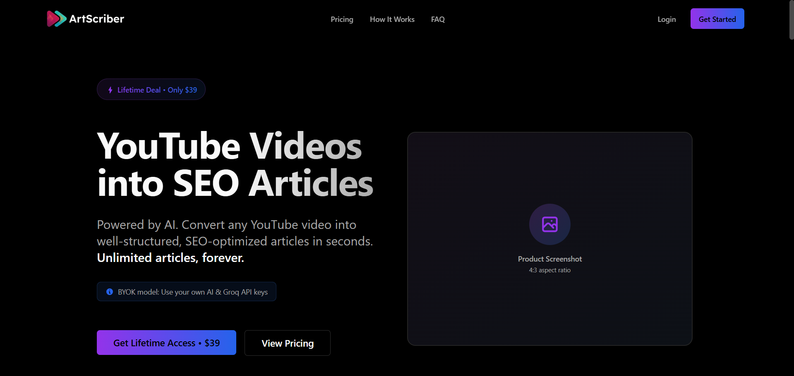
Task: Click the "Lifetime Deal • Only $39" badge text
Action: (157, 90)
